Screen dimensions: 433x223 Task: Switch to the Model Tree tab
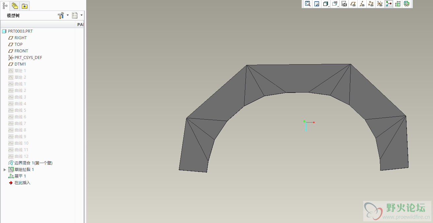click(5, 6)
